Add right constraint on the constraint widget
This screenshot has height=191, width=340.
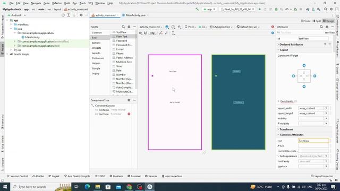click(314, 76)
